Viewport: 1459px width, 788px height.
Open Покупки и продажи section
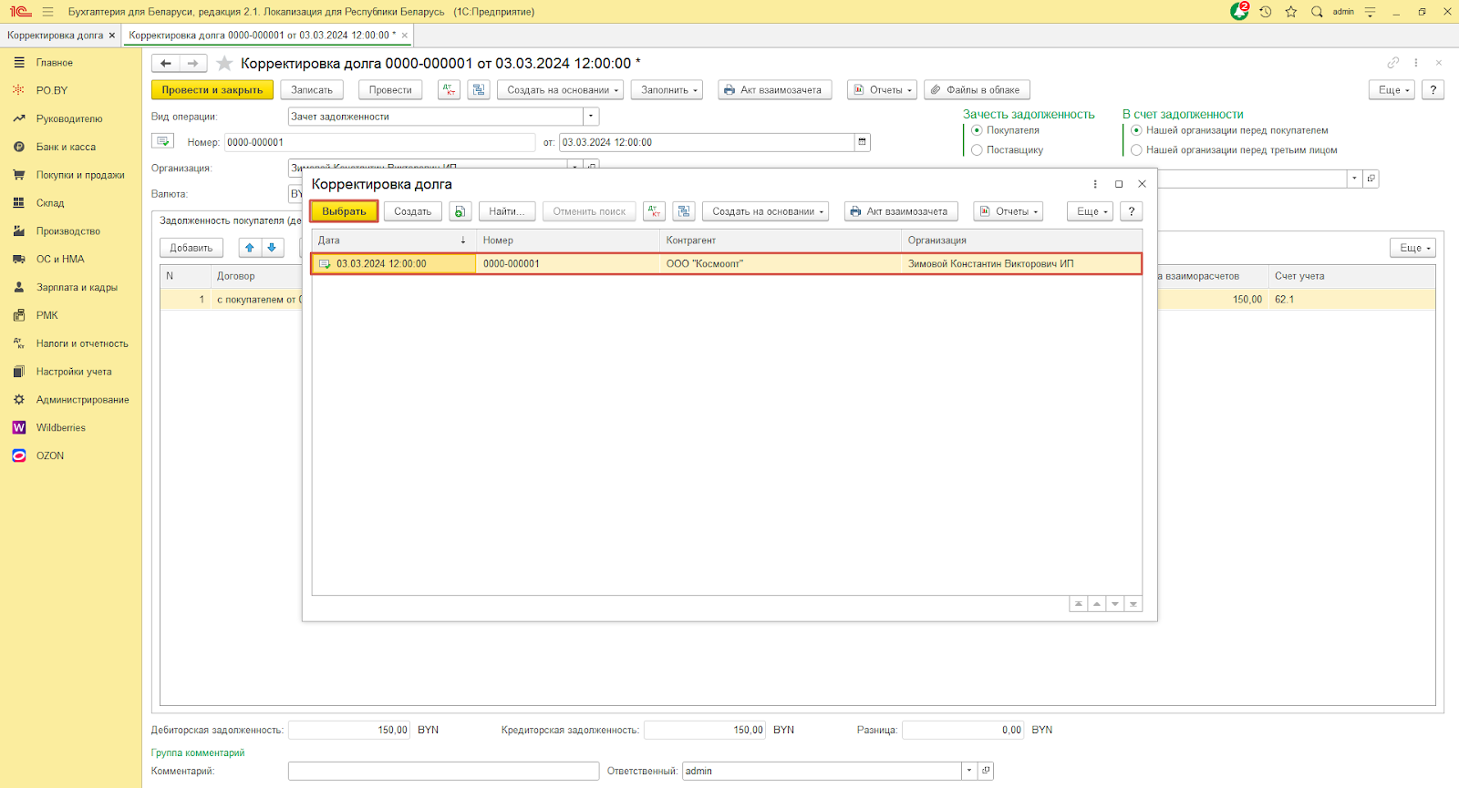click(x=80, y=175)
